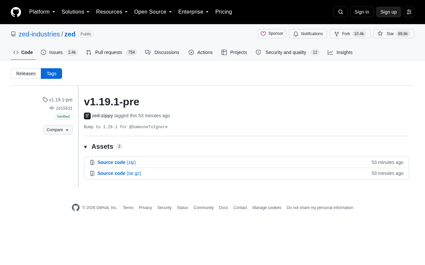Expand the Platform menu
This screenshot has width=425, height=265.
click(42, 12)
